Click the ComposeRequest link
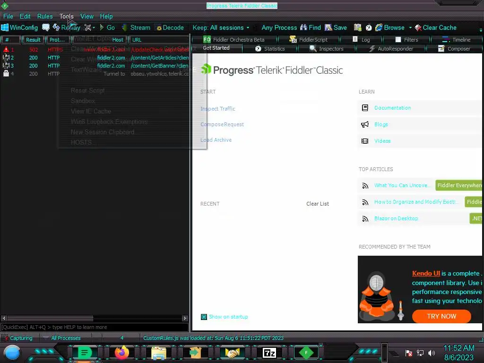The image size is (484, 363). click(x=222, y=124)
